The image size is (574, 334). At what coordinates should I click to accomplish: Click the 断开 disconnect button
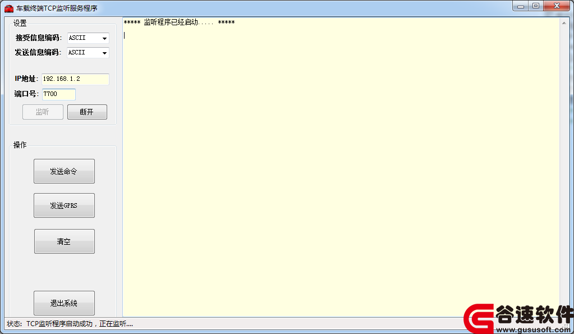tap(87, 112)
